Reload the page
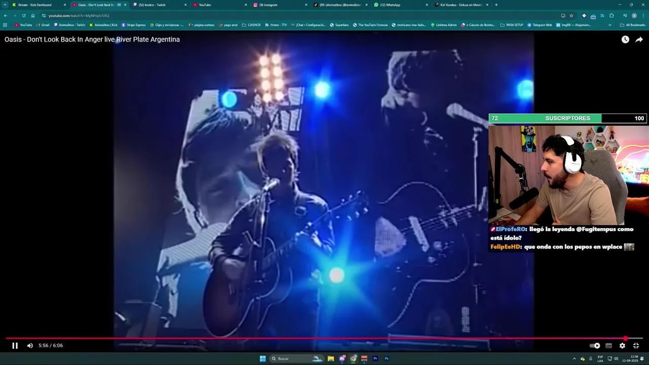 [x=23, y=16]
